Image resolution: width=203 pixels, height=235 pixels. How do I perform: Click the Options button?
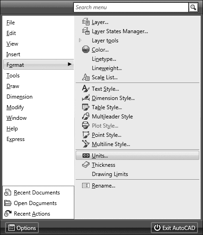[22, 228]
